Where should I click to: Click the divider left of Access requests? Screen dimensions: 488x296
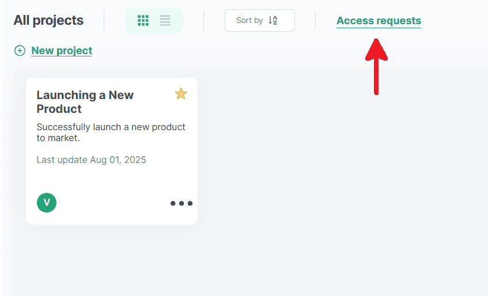pos(316,21)
